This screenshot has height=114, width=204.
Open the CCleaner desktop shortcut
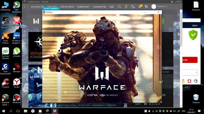[5, 83]
